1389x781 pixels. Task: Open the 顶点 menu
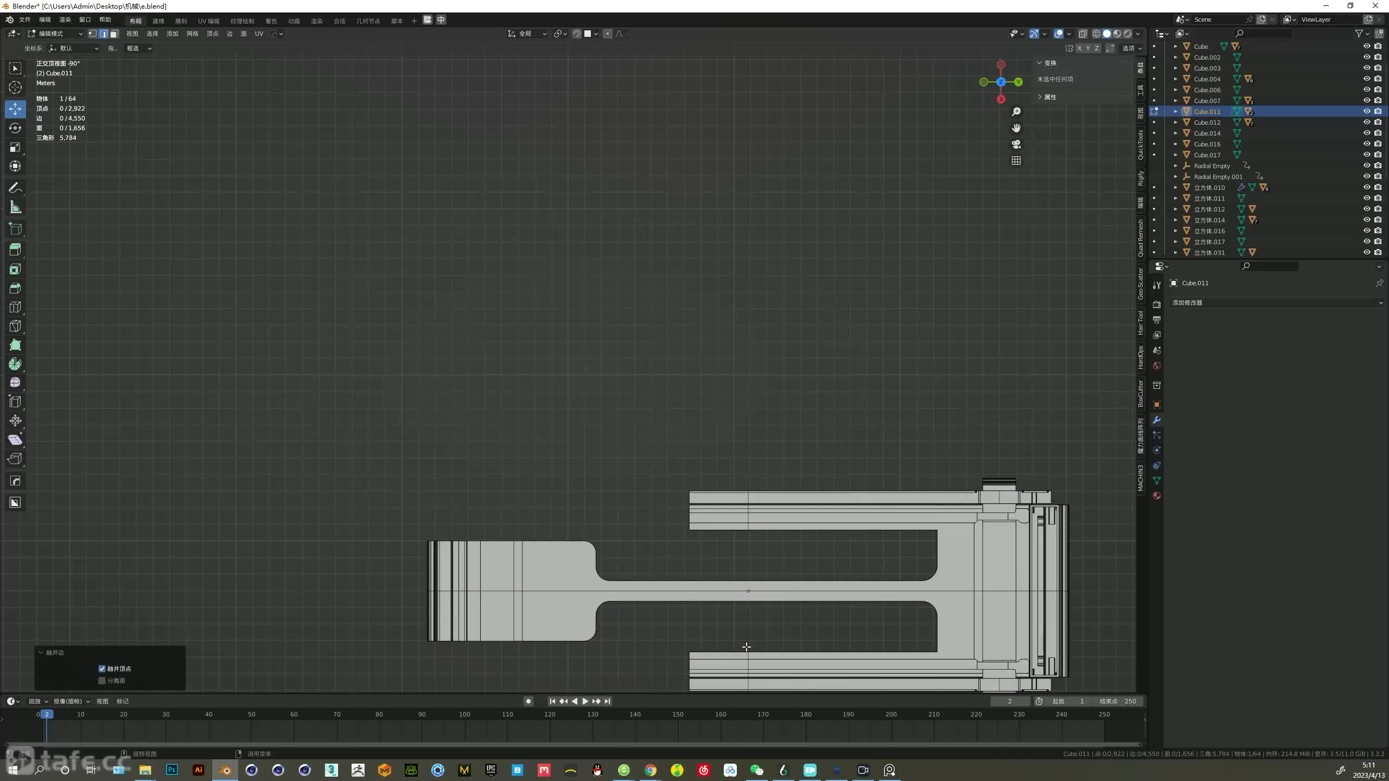point(213,34)
